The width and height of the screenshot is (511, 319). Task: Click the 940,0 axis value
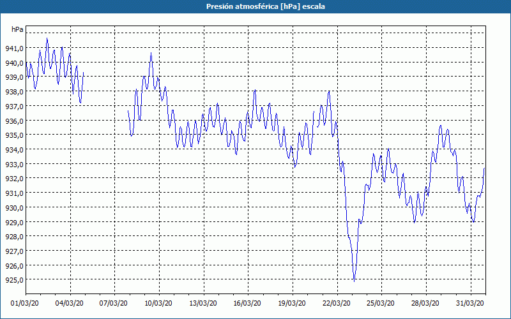(14, 63)
